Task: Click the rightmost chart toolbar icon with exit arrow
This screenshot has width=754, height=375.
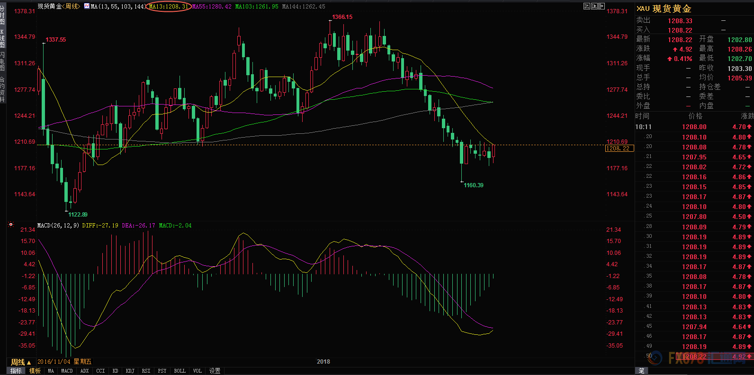Action: tap(601, 6)
